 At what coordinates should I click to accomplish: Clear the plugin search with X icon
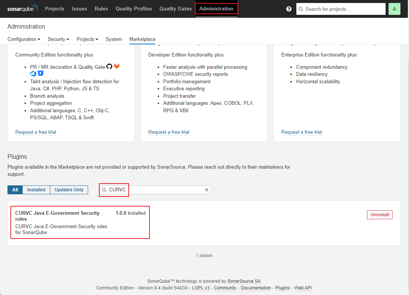coord(207,190)
